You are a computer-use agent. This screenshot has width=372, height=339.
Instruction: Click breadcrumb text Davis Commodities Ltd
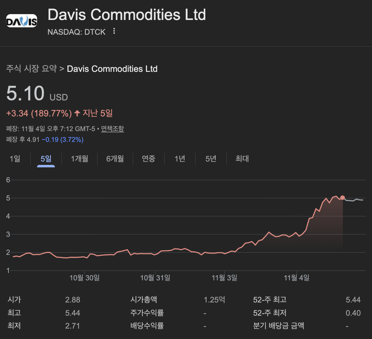112,69
